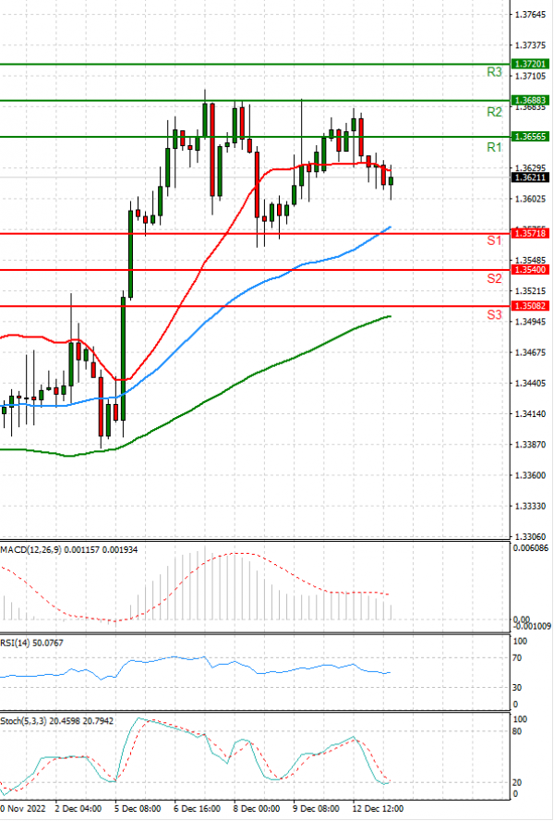Click the RSI(14) 50.0767 indicator title
This screenshot has height=821, width=554.
[x=32, y=643]
